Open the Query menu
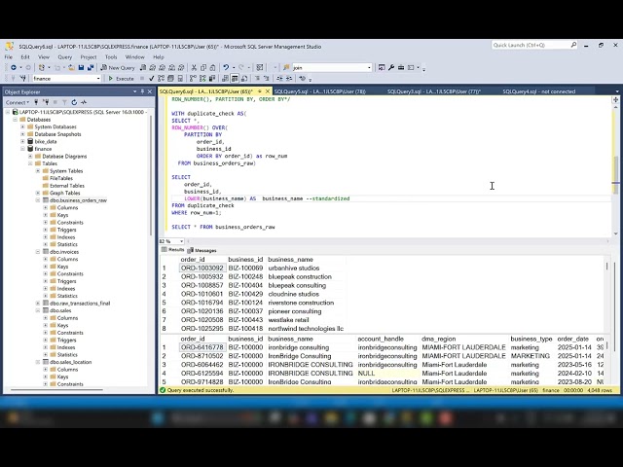The height and width of the screenshot is (467, 623). click(x=65, y=57)
